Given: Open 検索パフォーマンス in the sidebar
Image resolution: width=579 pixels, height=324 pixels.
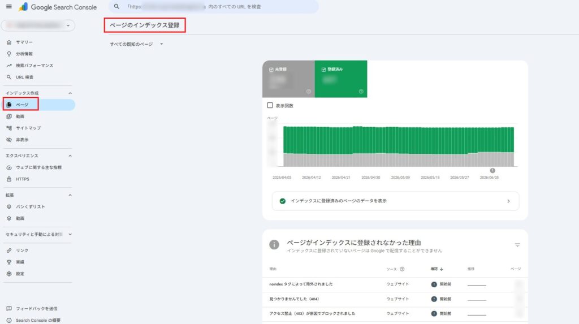Looking at the screenshot, I should (x=34, y=66).
